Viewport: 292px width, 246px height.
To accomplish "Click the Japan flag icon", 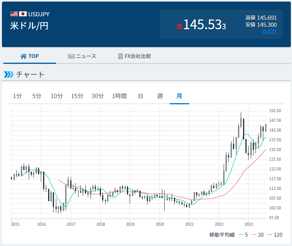I will tap(23, 14).
